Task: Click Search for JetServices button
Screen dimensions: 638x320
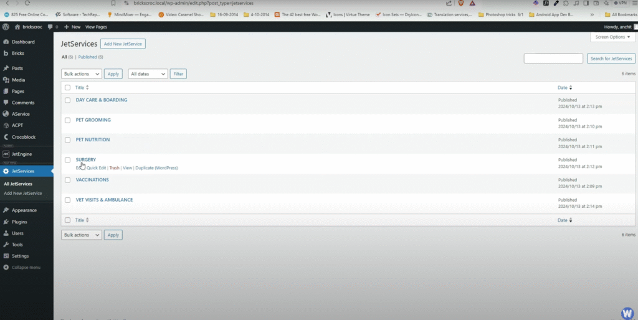Action: (611, 59)
